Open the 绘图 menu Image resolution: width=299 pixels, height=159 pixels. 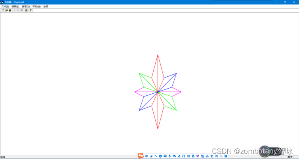click(46, 6)
